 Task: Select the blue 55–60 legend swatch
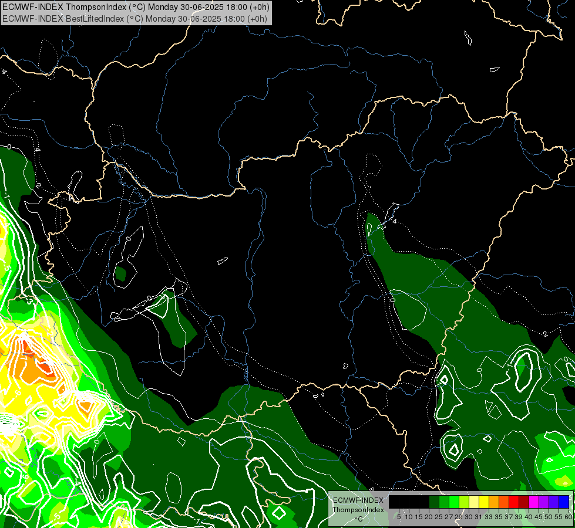[564, 502]
